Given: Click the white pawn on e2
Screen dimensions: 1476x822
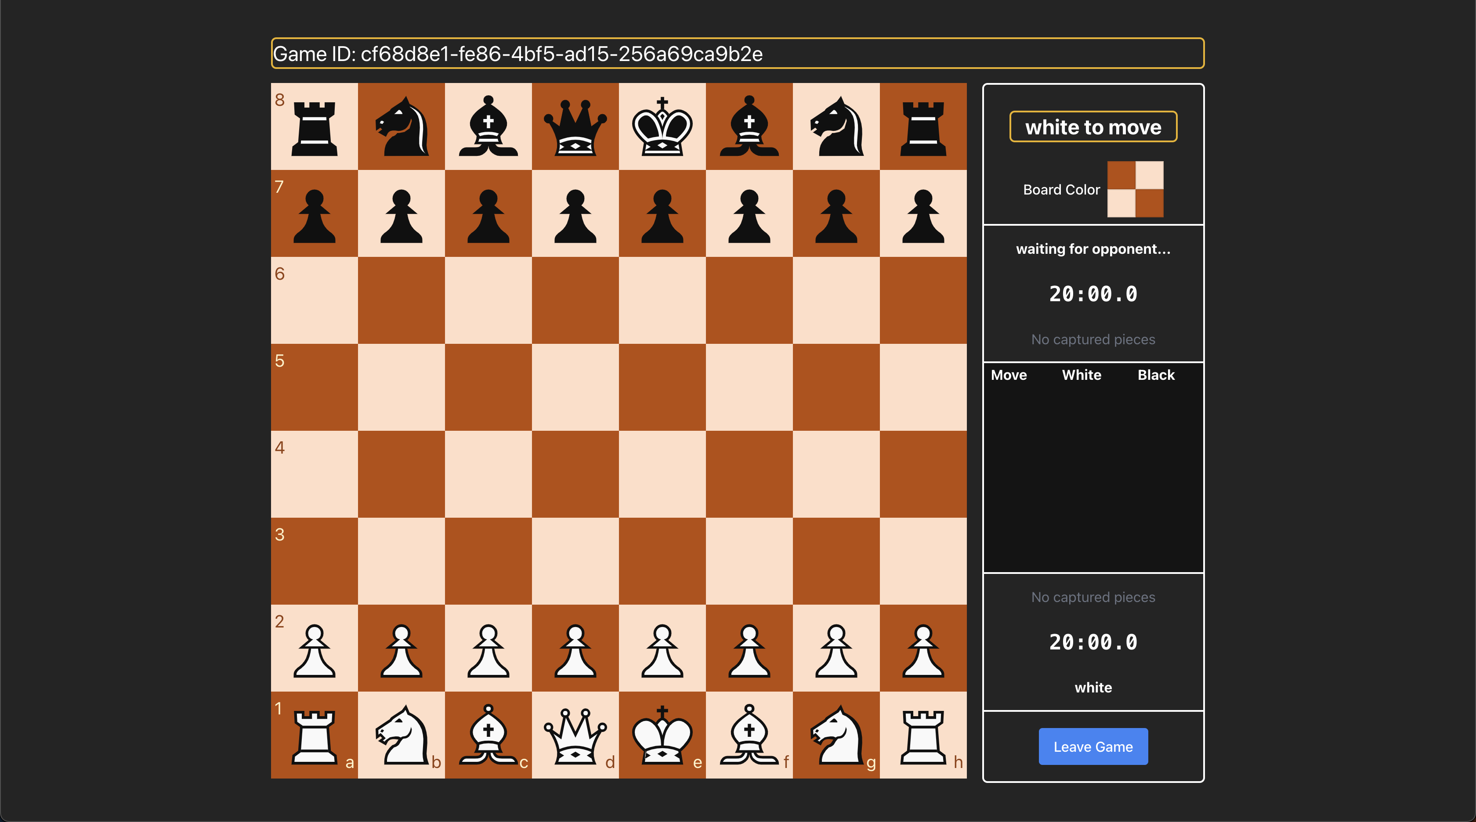Looking at the screenshot, I should (663, 649).
